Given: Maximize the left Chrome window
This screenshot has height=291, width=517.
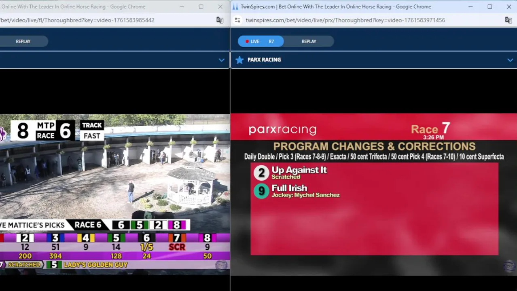Looking at the screenshot, I should 201,6.
